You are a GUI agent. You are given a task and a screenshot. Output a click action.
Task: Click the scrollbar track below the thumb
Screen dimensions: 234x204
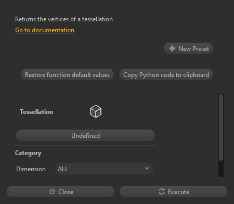pos(221,169)
